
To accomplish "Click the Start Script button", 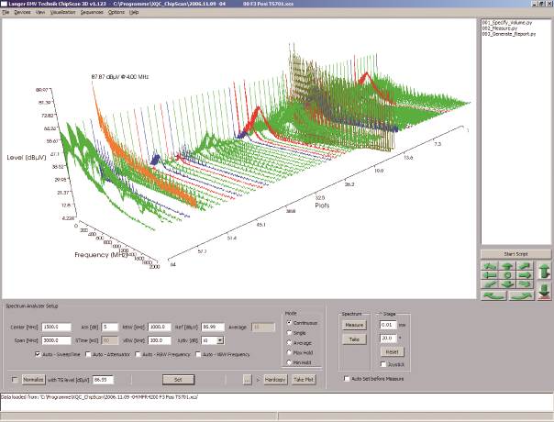I will 515,254.
